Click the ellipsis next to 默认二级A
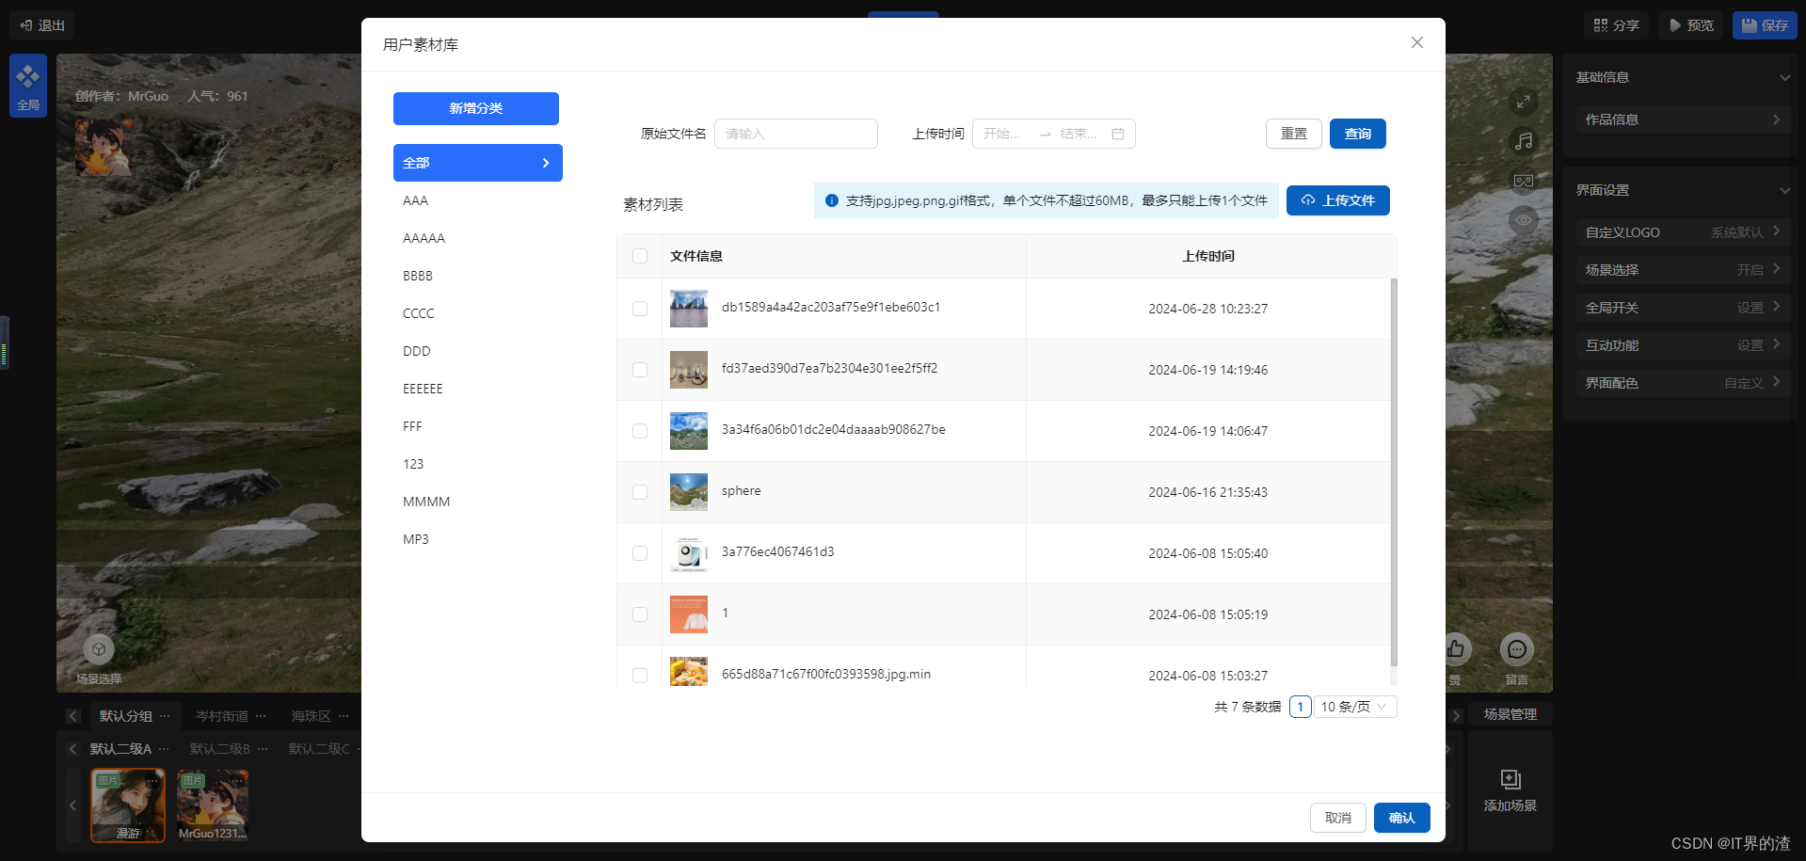This screenshot has height=861, width=1806. pyautogui.click(x=164, y=749)
